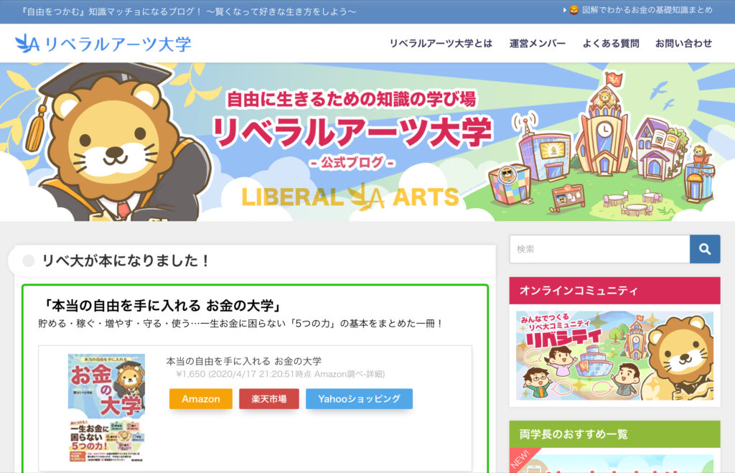Screen dimensions: 735x473
Task: Open 図解でわかるお金の基礎知識まとめ link
Action: coord(647,10)
